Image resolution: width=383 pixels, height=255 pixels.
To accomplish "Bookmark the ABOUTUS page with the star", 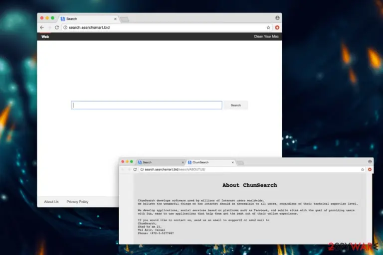I will (363, 169).
